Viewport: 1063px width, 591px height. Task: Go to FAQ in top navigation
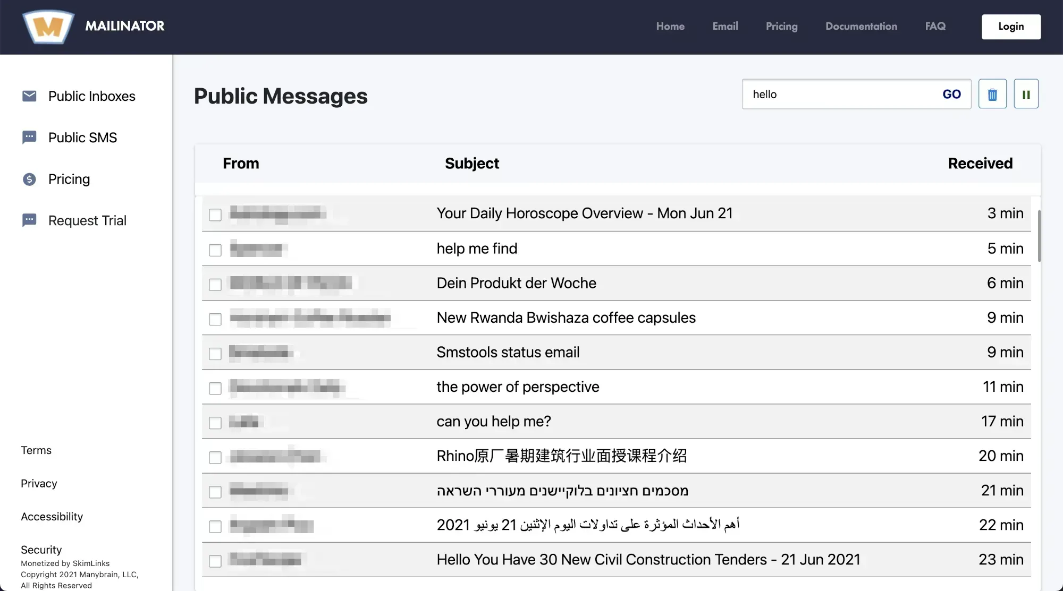click(935, 27)
